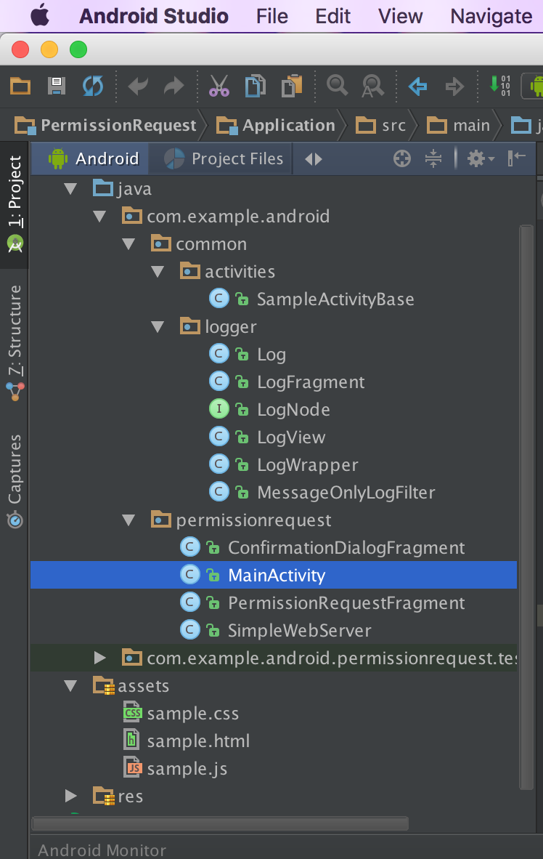Click the Undo arrow icon
The width and height of the screenshot is (543, 859).
point(138,86)
